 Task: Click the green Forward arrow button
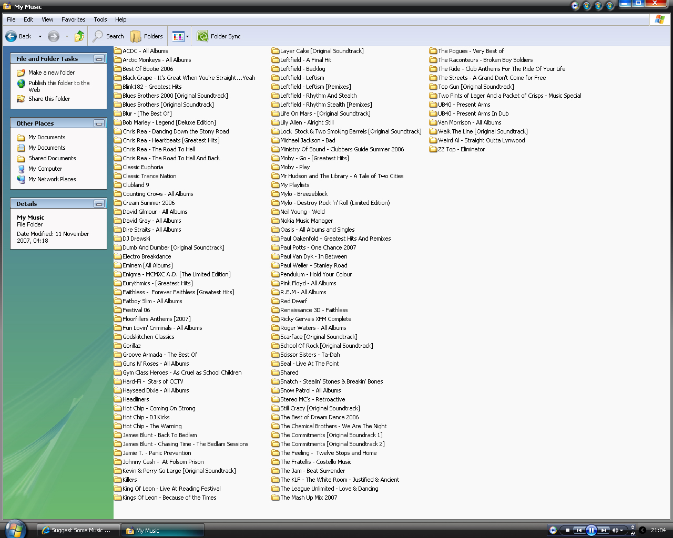[x=53, y=36]
